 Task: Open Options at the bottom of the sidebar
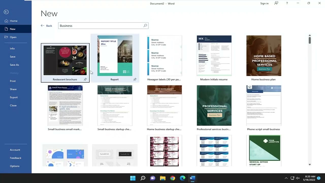coord(14,166)
